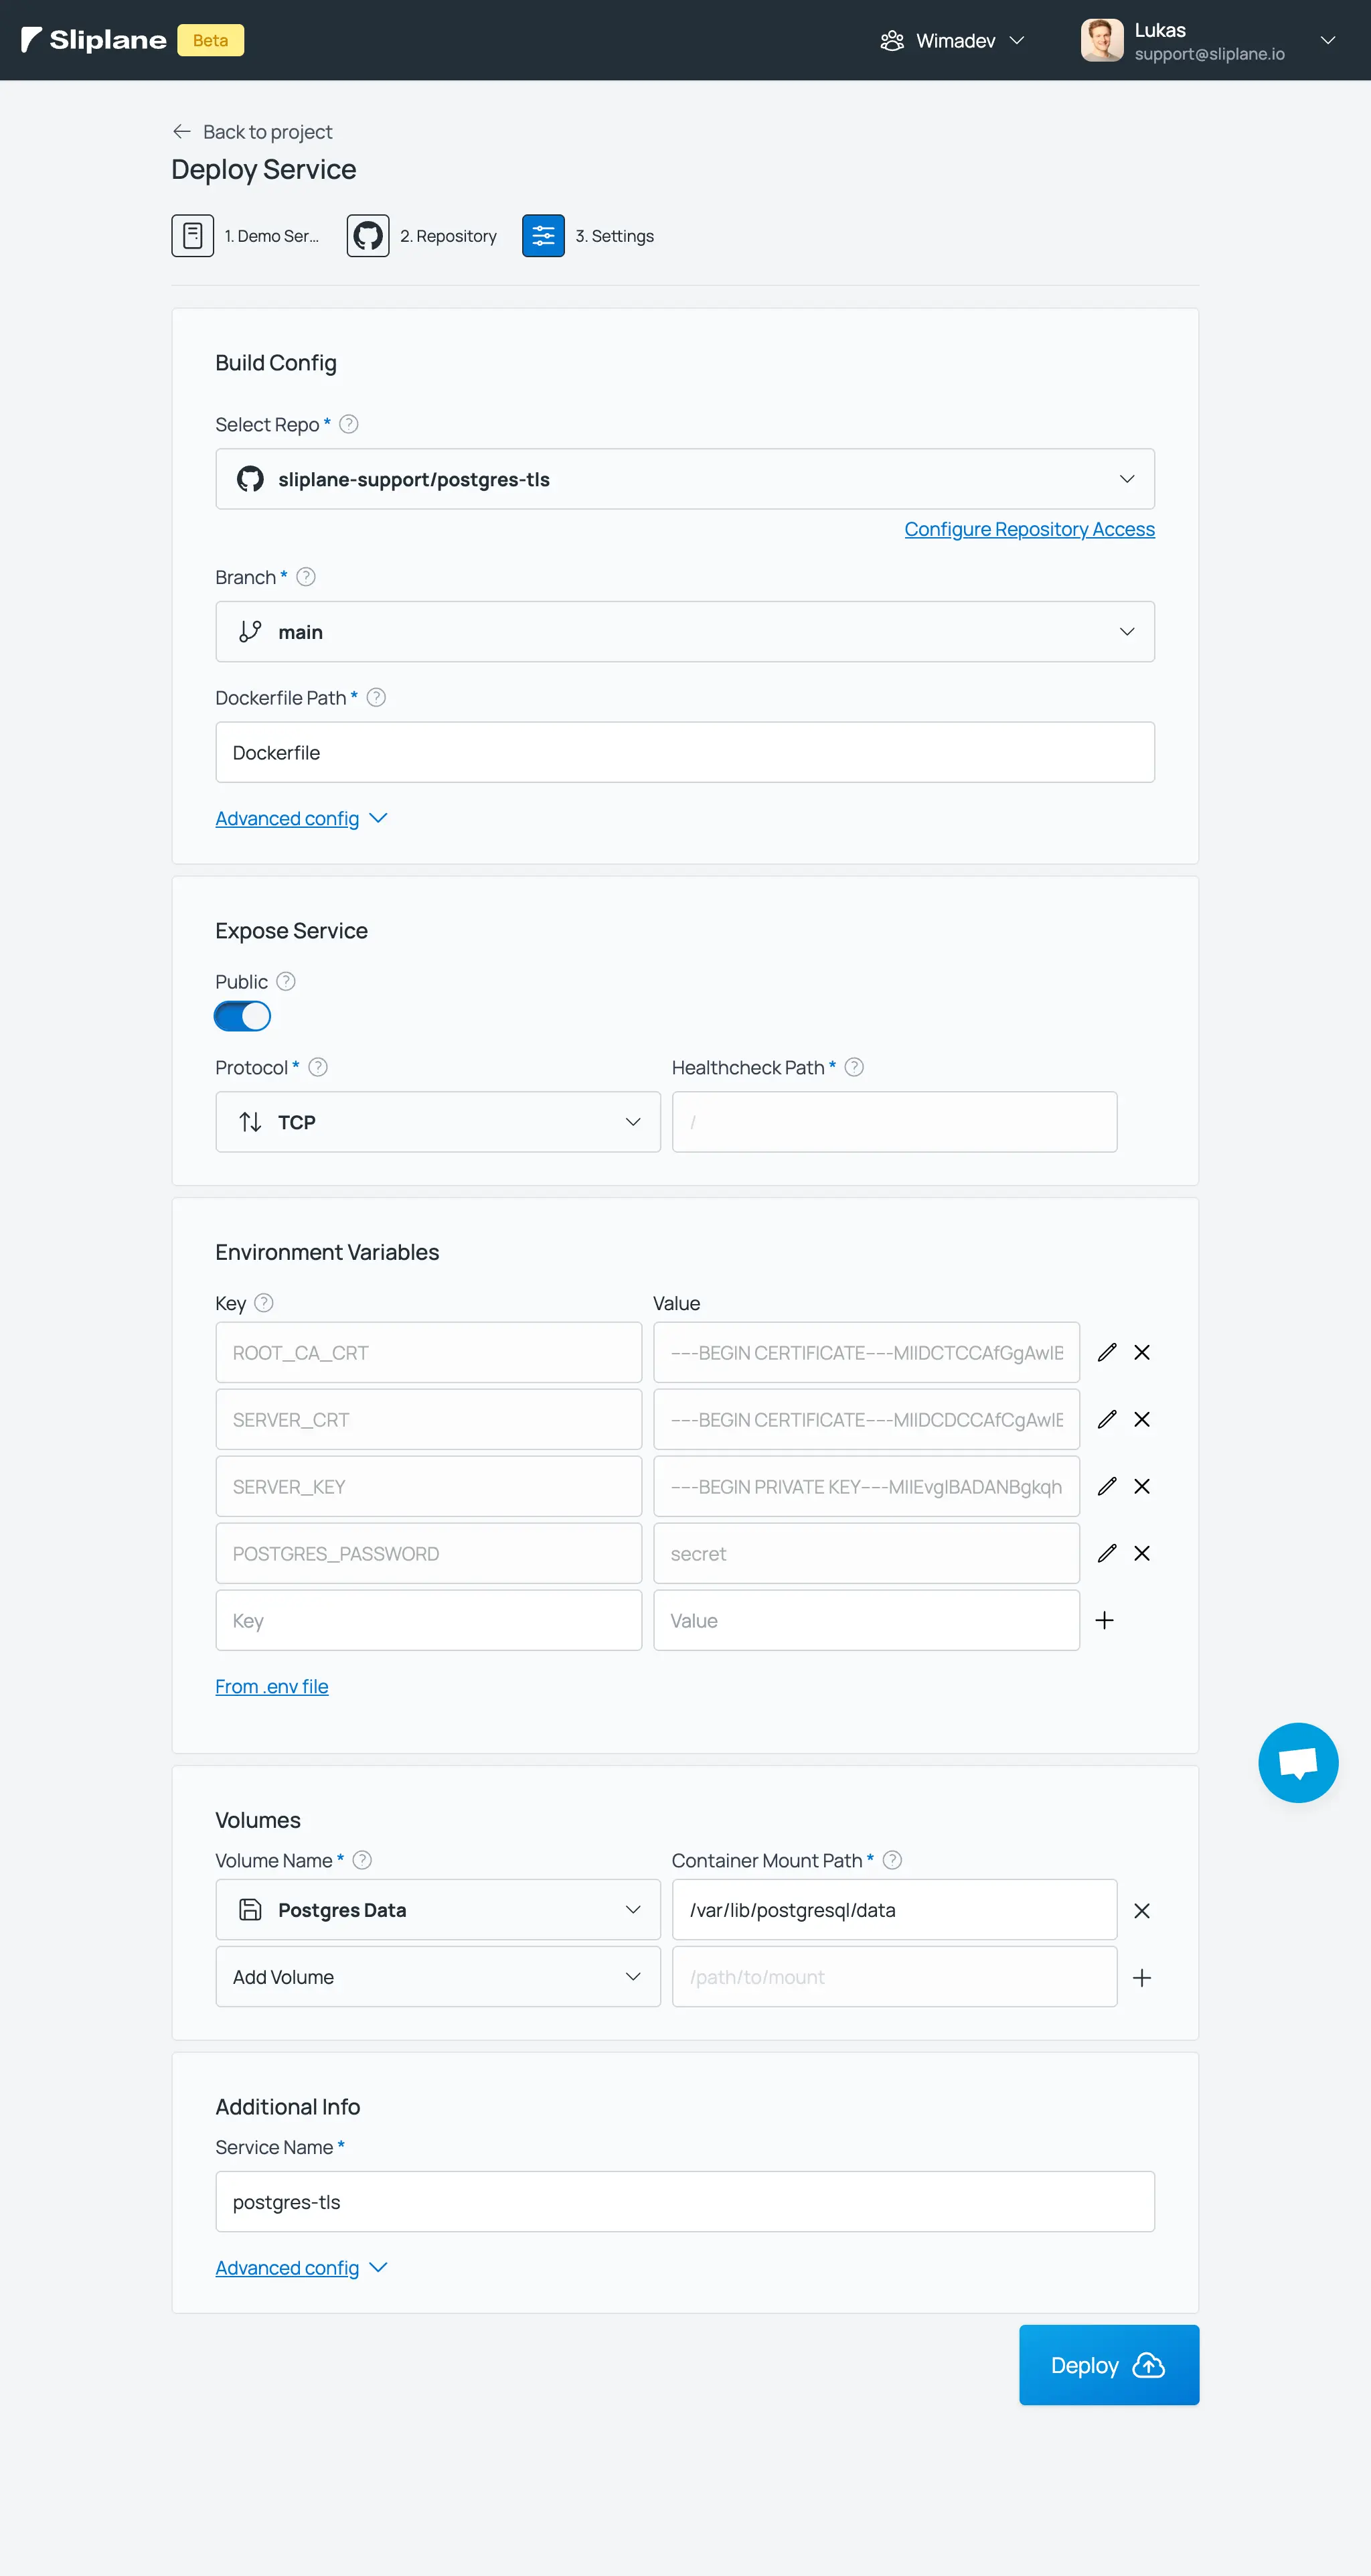Go to step 2. Repository
This screenshot has height=2576, width=1371.
[422, 236]
